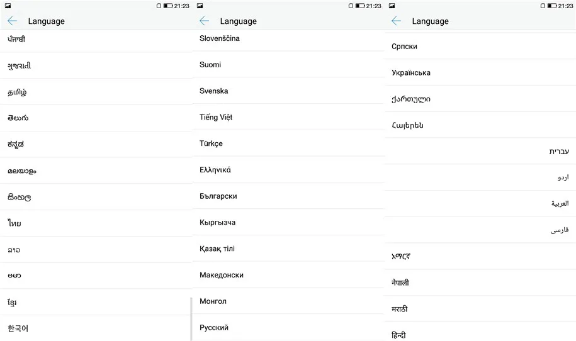This screenshot has height=341, width=576.
Task: Choose Монгол language entry
Action: [x=288, y=301]
